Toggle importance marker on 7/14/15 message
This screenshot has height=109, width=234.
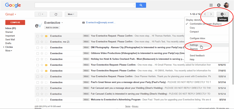tap(46, 71)
